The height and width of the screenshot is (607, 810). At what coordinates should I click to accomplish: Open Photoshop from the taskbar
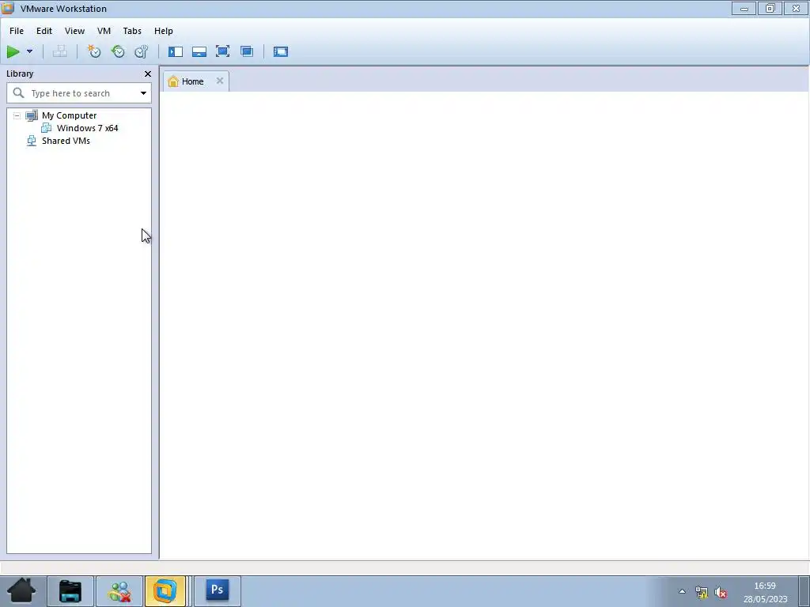click(x=217, y=590)
